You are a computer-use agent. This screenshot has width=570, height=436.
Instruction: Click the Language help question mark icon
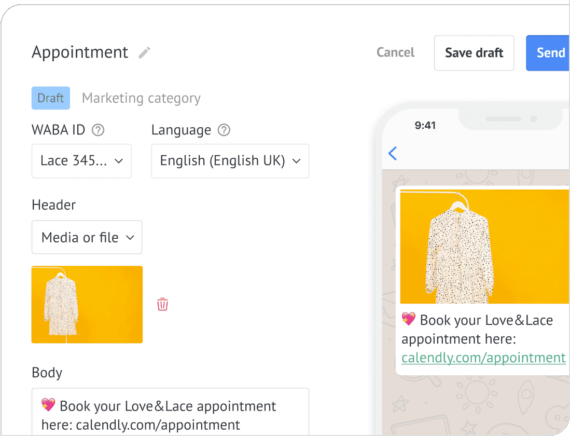(x=224, y=130)
